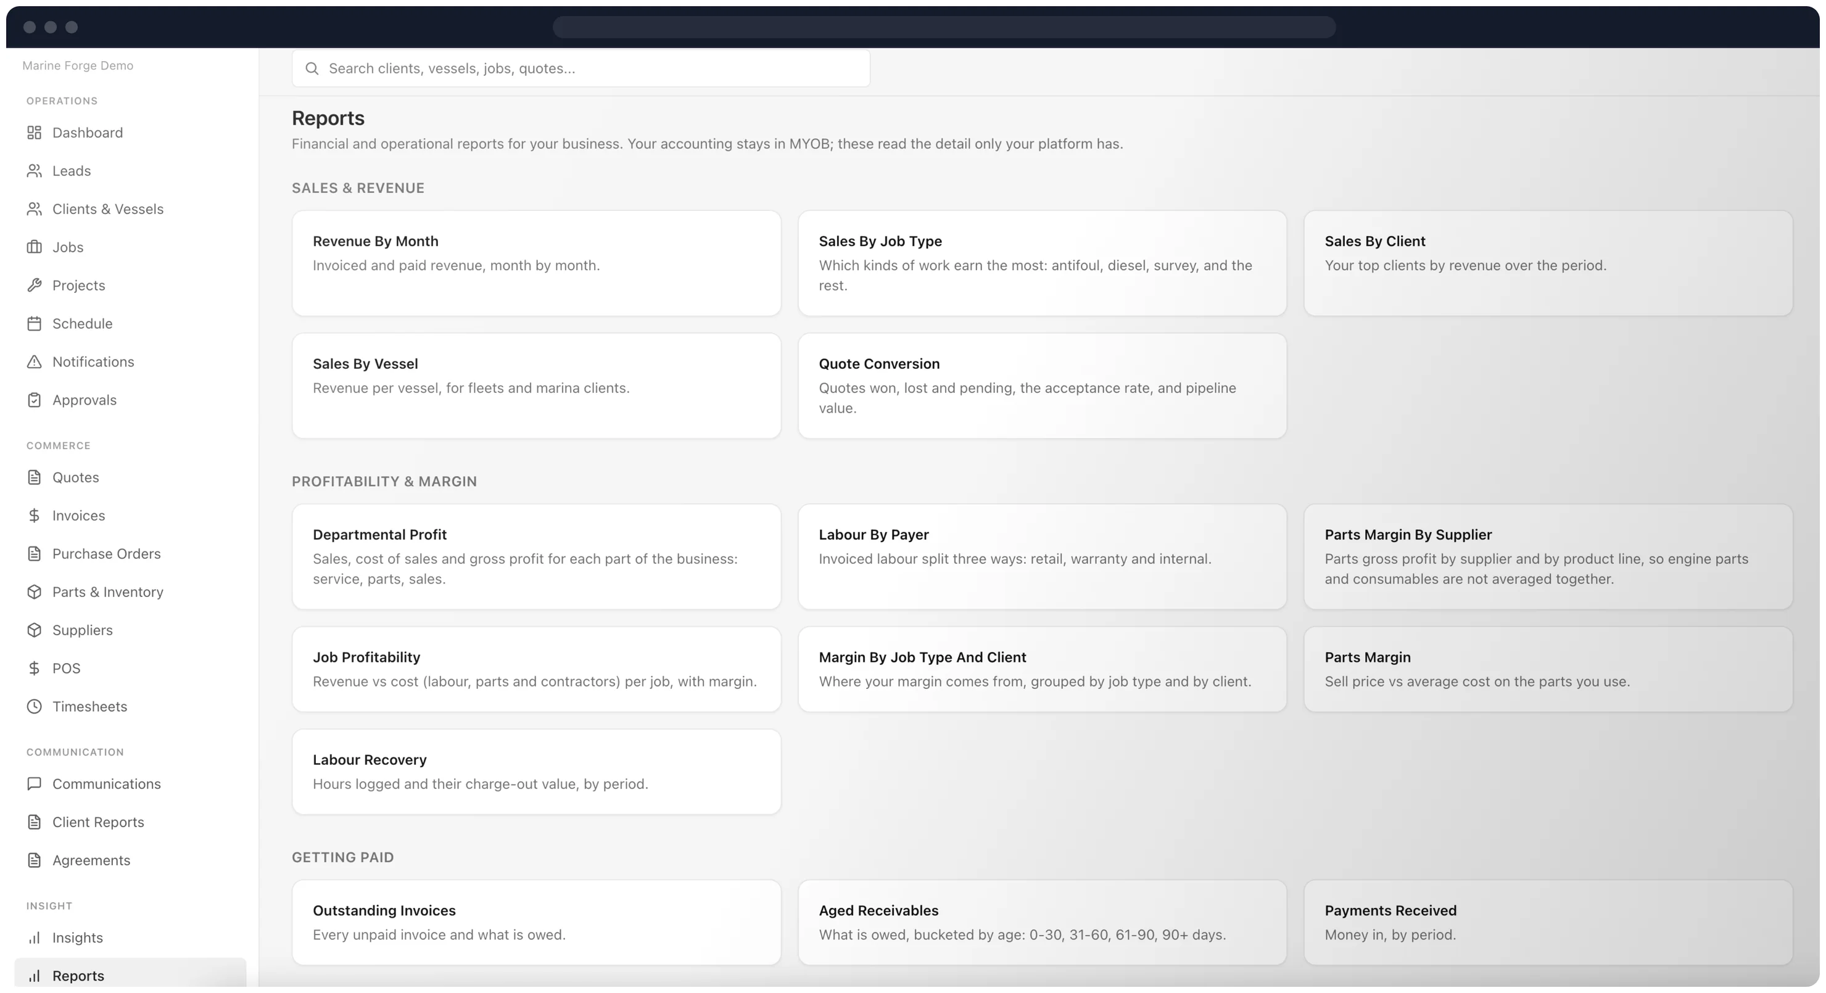Image resolution: width=1826 pixels, height=993 pixels.
Task: Click the POS dollar sign icon
Action: (34, 669)
